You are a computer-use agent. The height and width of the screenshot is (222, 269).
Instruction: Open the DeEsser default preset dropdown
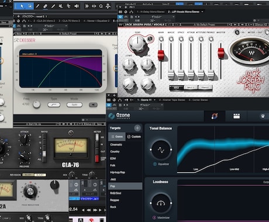click(x=68, y=34)
